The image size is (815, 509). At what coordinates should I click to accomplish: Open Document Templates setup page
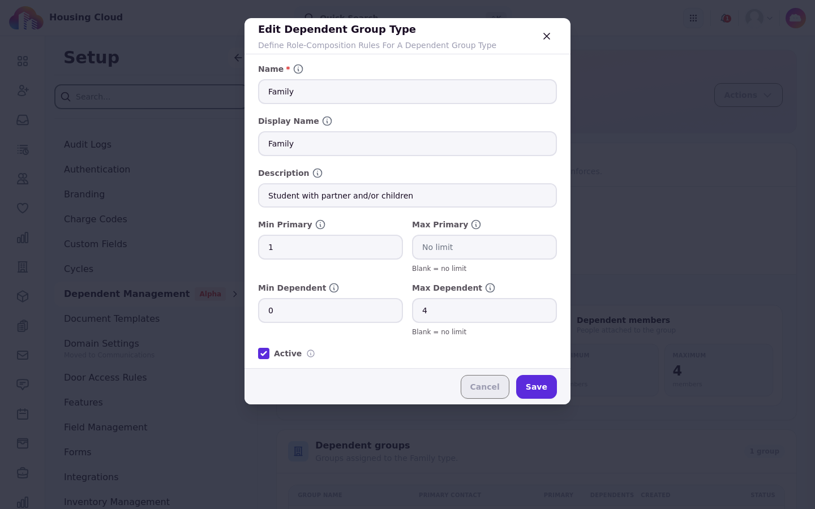point(111,318)
